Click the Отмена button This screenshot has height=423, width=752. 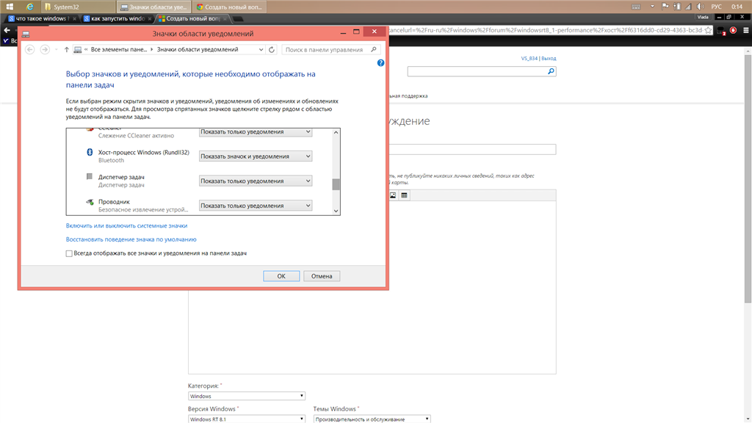322,276
